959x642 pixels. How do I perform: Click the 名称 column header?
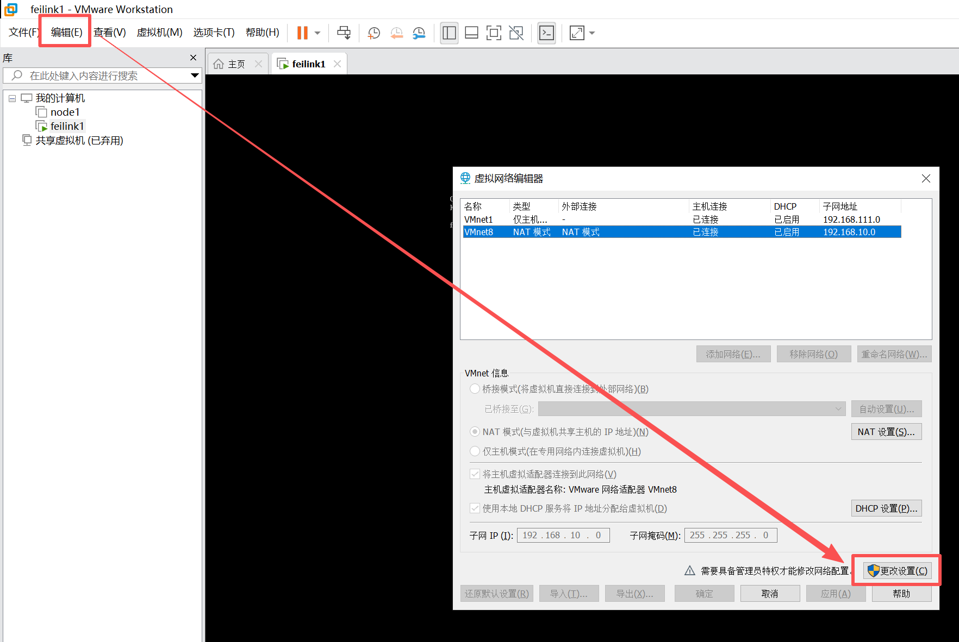pos(485,206)
